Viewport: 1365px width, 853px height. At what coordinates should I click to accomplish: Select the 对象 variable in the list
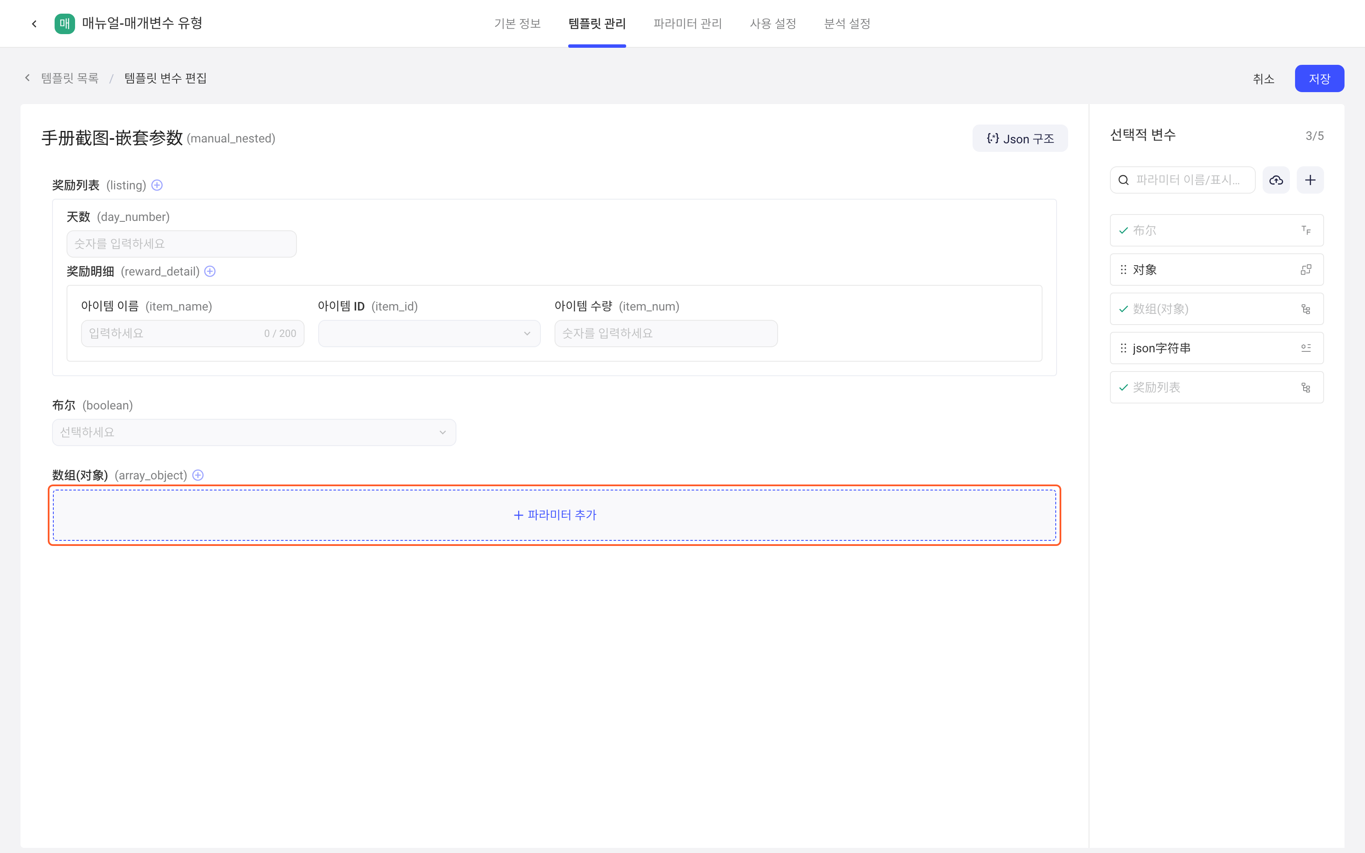[x=1217, y=270]
